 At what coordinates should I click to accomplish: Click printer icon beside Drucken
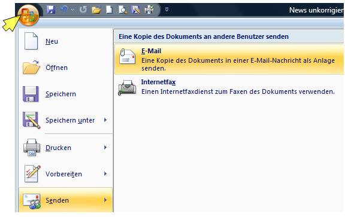click(x=32, y=148)
